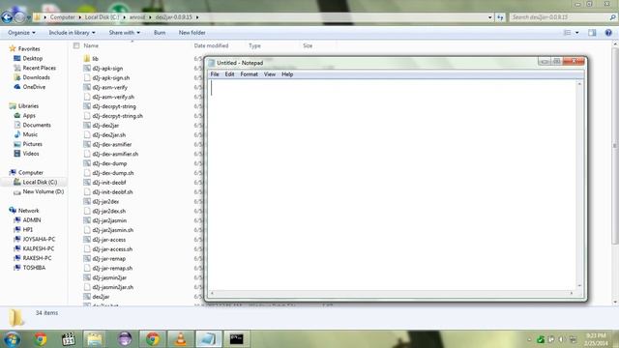Viewport: 619px width, 348px height.
Task: Open the first Chrome taskbar icon
Action: 41,339
